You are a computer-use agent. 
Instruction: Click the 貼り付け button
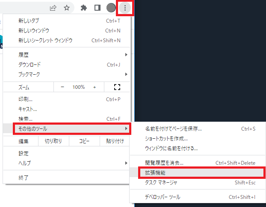coord(115,141)
